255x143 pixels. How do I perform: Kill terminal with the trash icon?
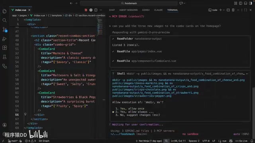233,10
